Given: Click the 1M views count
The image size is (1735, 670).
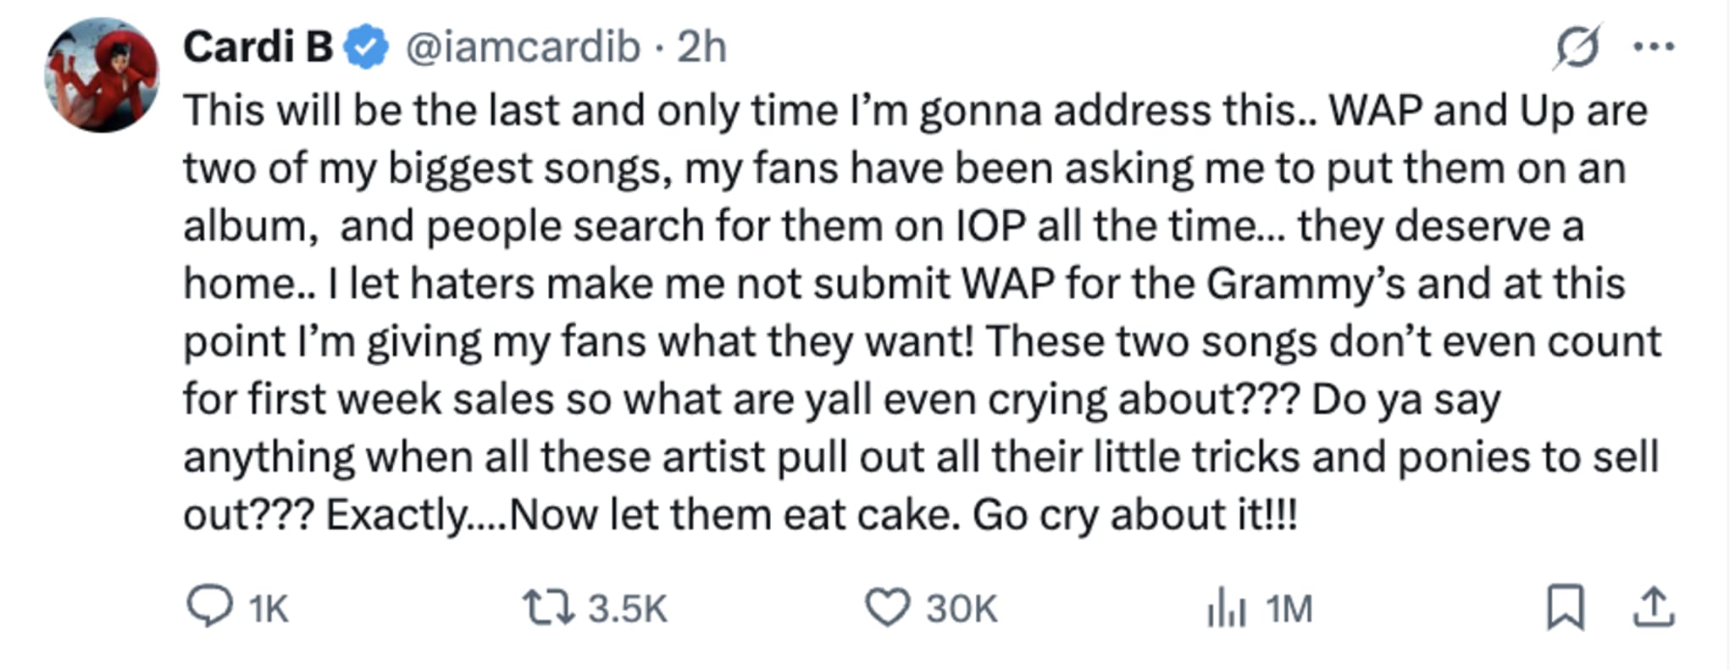Looking at the screenshot, I should click(x=1289, y=609).
